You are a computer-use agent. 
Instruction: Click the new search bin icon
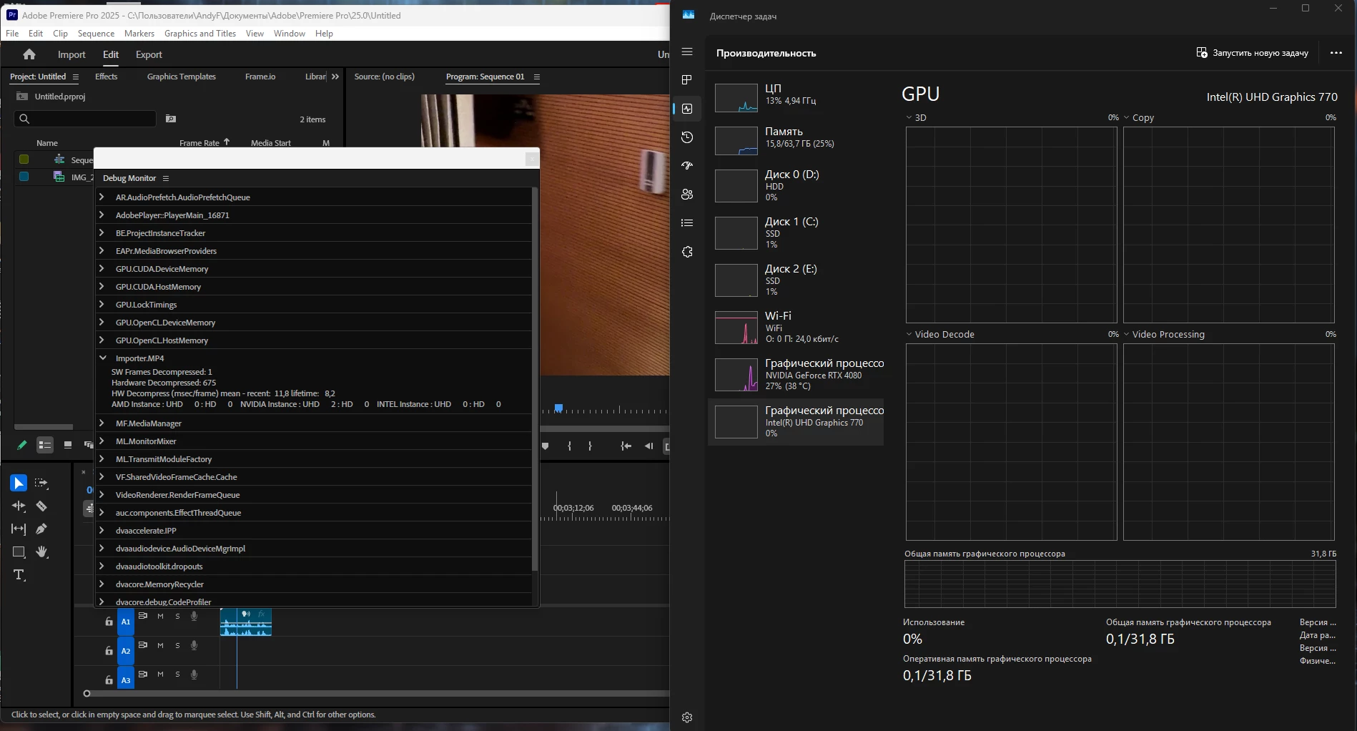click(x=171, y=119)
